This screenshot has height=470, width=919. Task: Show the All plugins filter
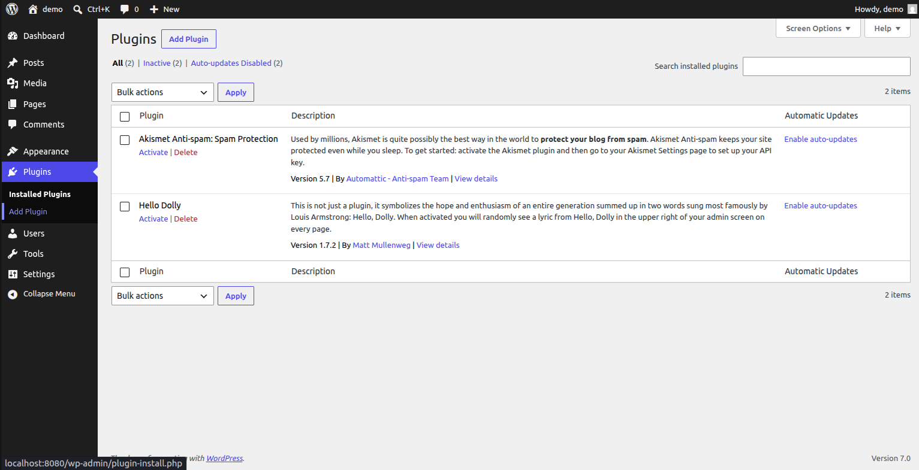[117, 63]
